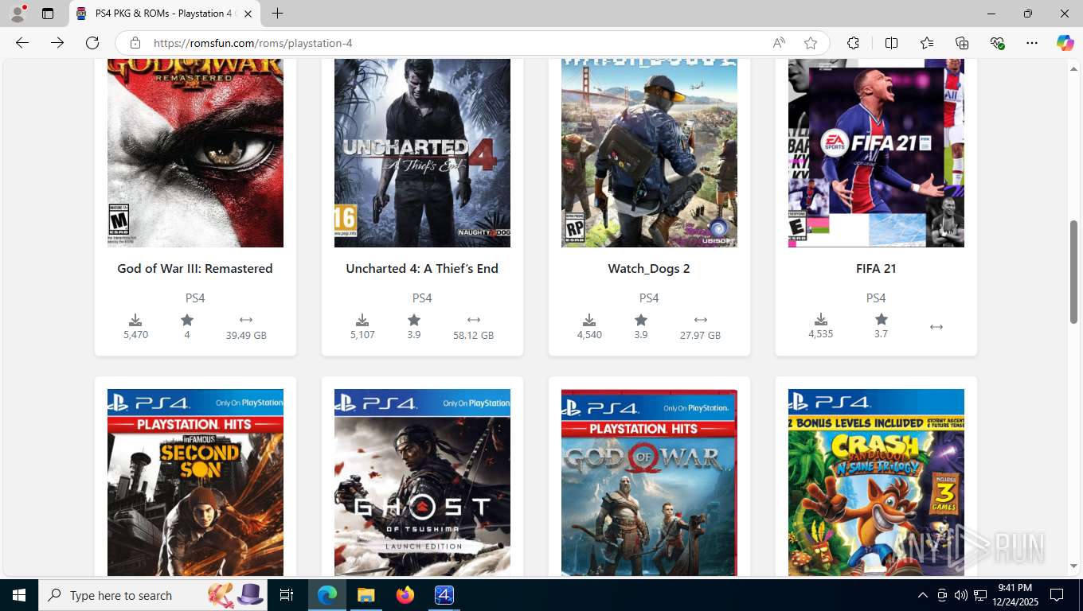Click God of War PlayStation Hits cover

pos(649,482)
